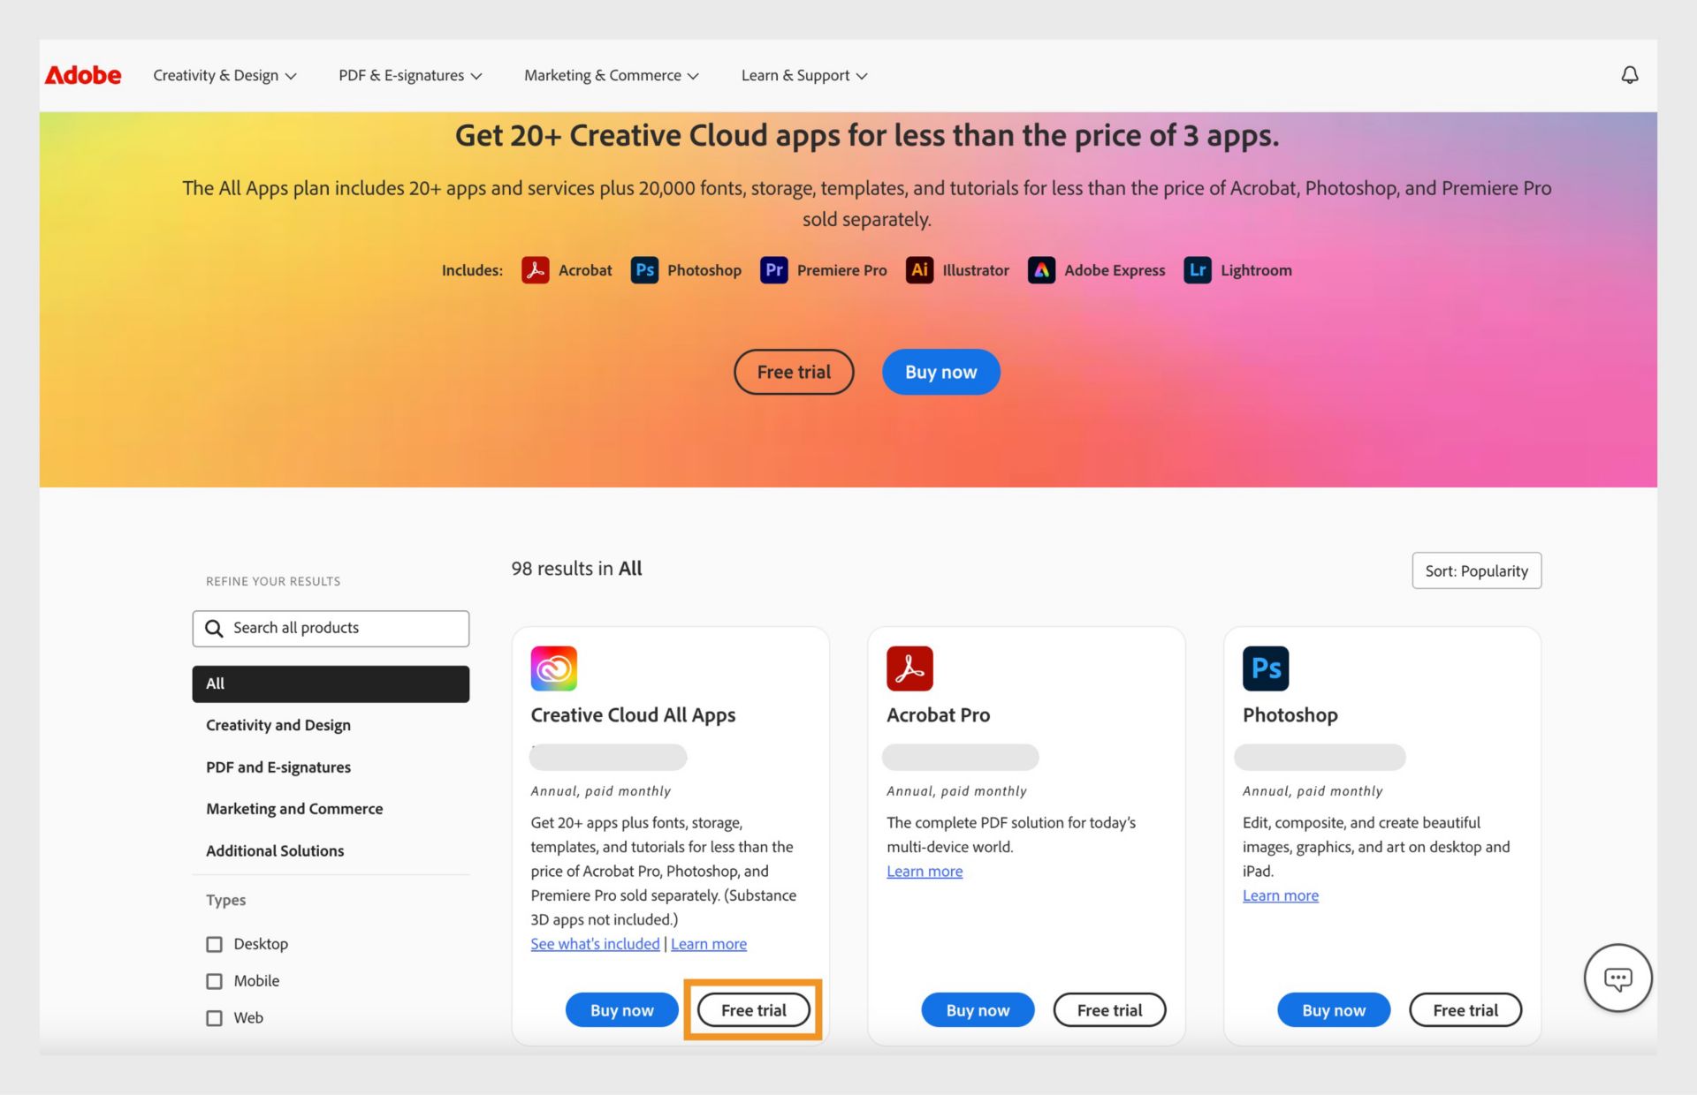Click the notification bell icon

(x=1630, y=74)
